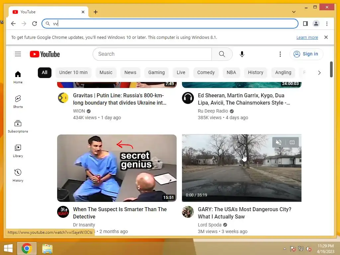Screen dimensions: 340x255
Task: Click the search magnifier button
Action: click(x=222, y=54)
